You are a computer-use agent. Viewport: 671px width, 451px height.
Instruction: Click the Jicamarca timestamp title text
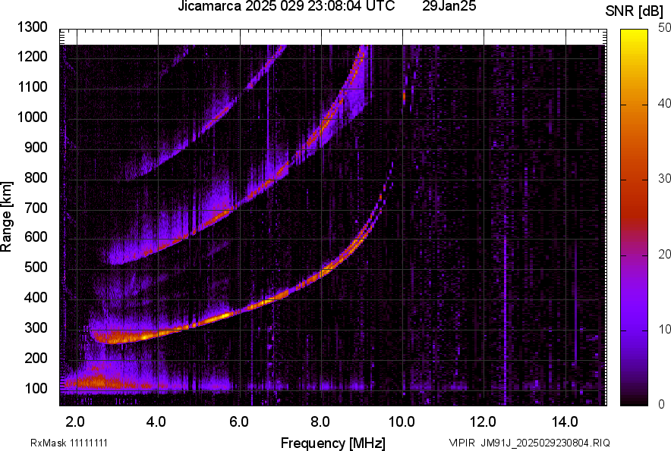coord(286,6)
